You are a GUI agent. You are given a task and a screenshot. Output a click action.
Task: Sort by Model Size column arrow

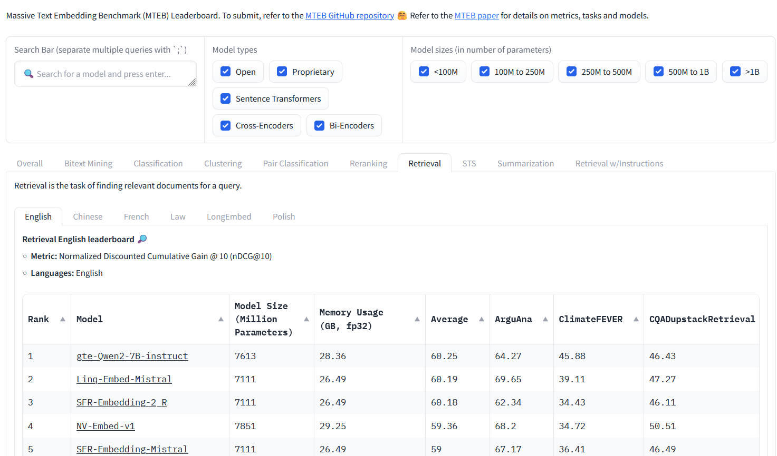(x=306, y=319)
